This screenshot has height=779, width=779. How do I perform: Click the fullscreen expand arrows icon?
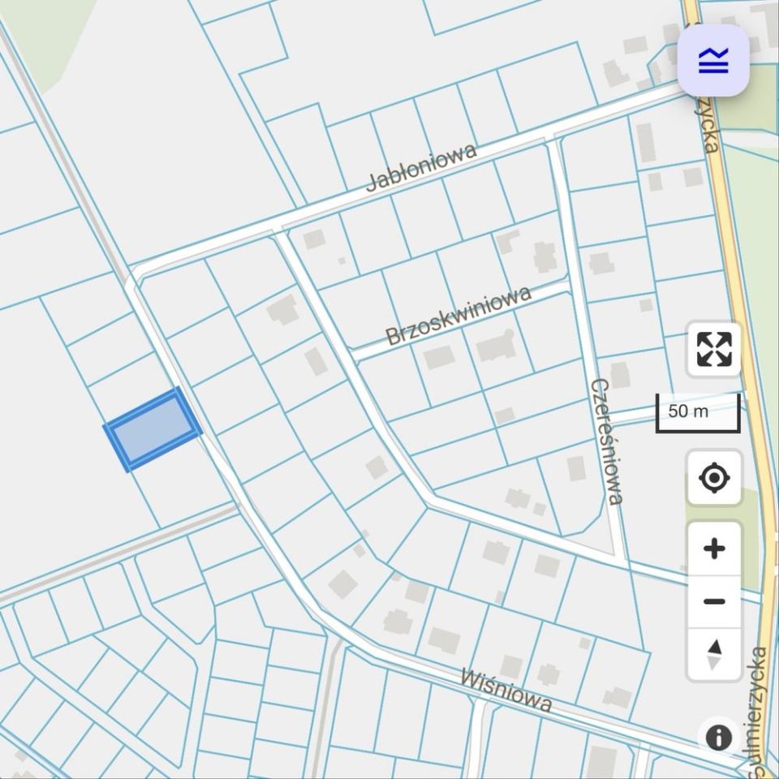coord(714,349)
